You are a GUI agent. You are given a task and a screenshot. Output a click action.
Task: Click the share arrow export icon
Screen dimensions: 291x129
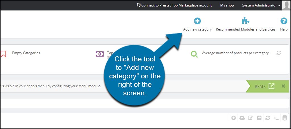point(259,118)
